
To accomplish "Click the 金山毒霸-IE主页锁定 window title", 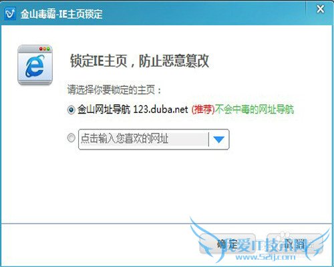I will [x=61, y=14].
